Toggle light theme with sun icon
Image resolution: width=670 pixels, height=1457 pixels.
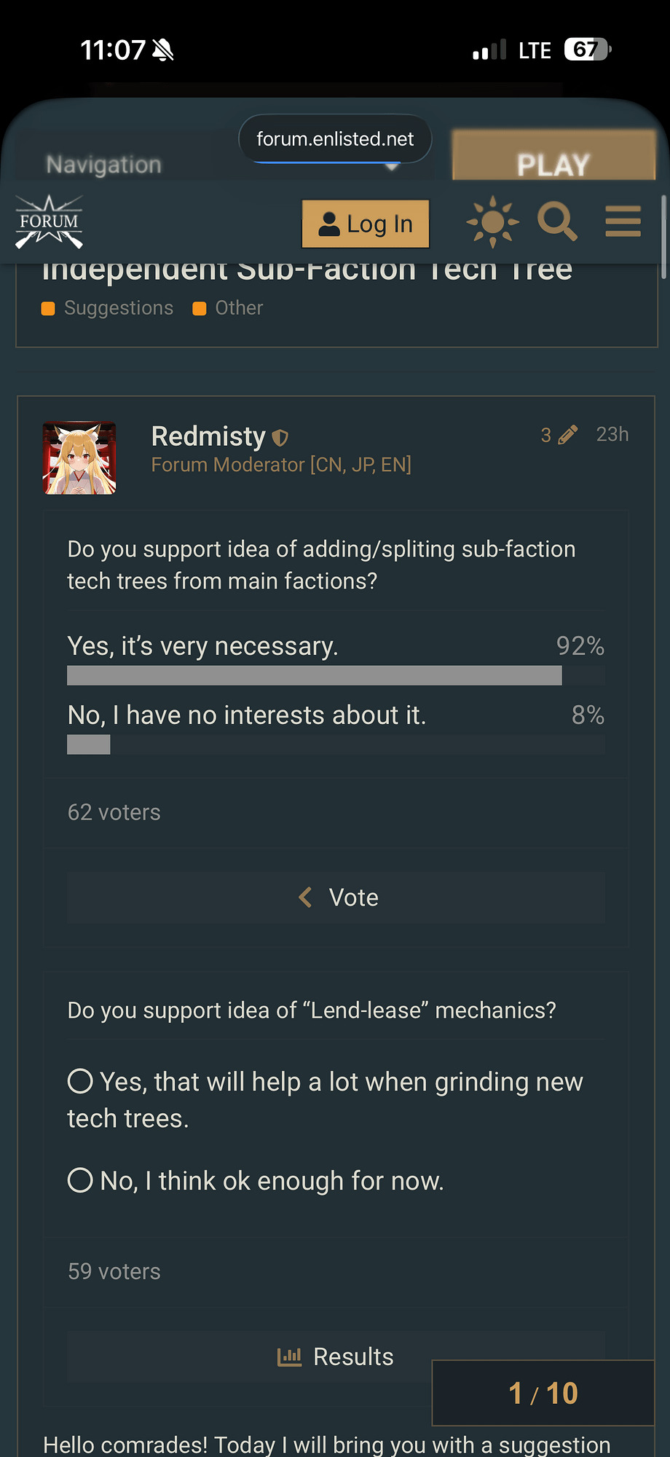[x=492, y=221]
